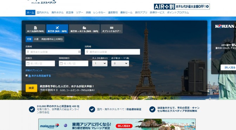Choose the 片道 one-way option
This screenshot has height=130, width=236.
tap(36, 39)
